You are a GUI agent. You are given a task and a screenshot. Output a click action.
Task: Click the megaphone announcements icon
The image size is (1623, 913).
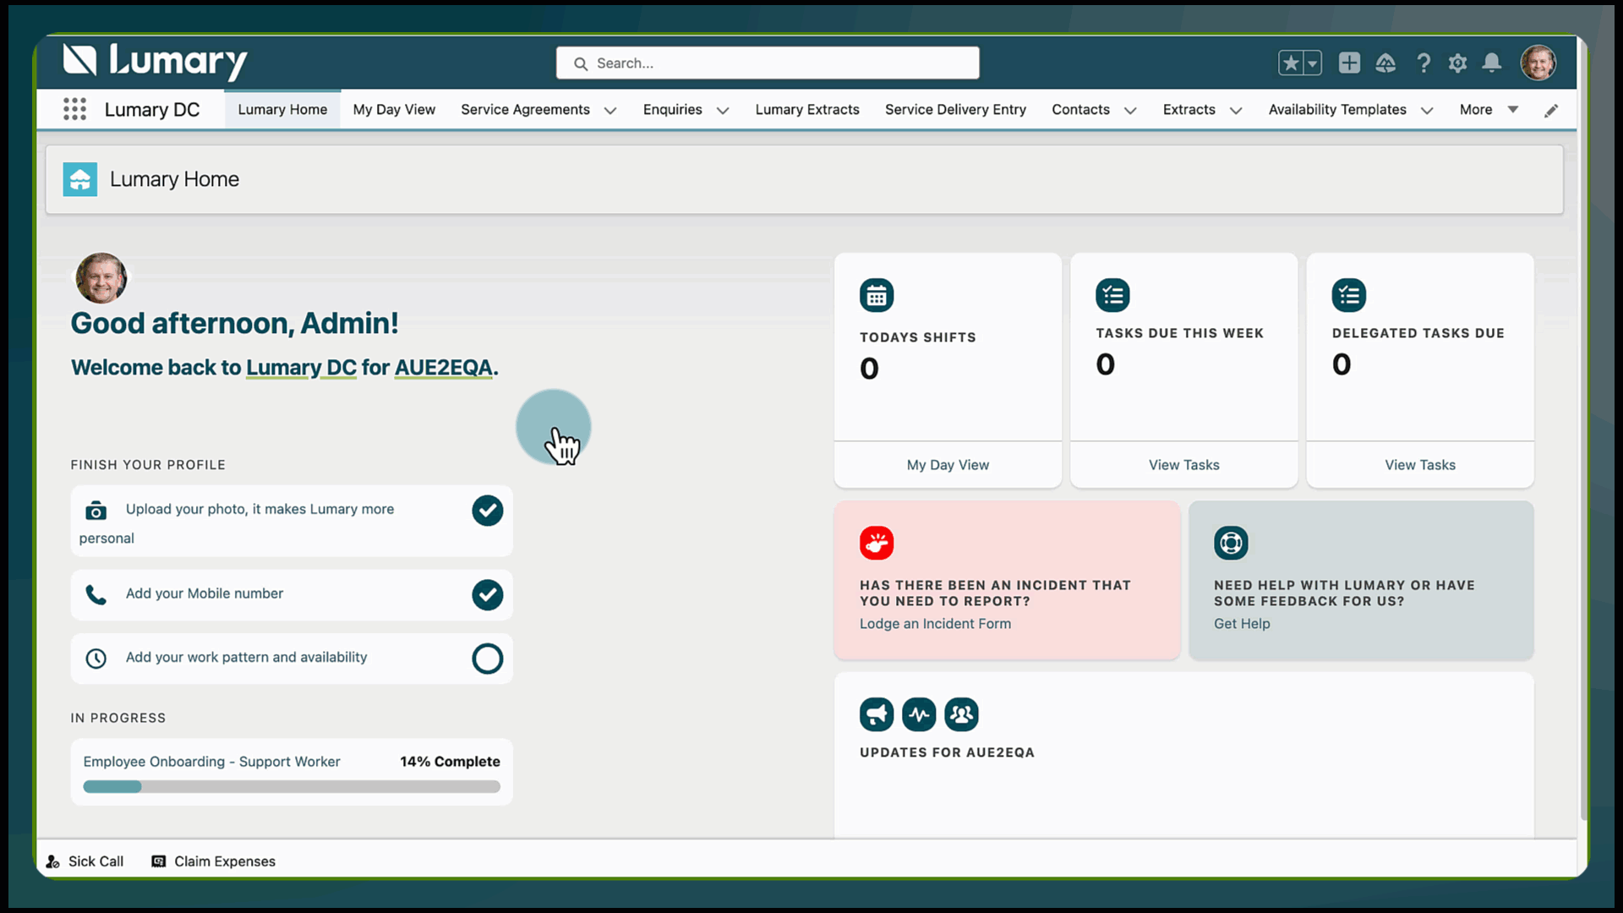pos(877,715)
